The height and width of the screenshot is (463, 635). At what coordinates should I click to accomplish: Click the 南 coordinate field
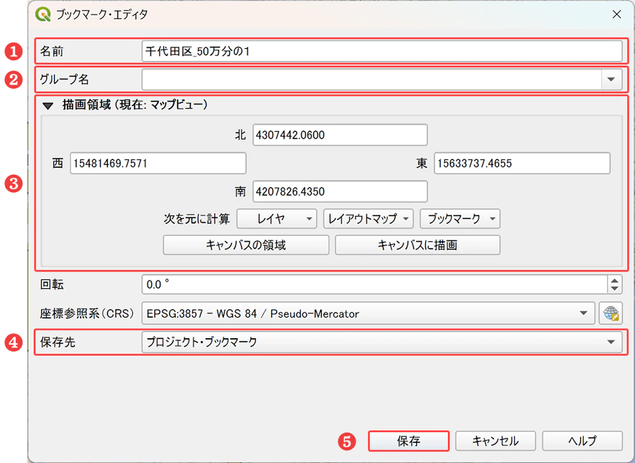[x=340, y=191]
